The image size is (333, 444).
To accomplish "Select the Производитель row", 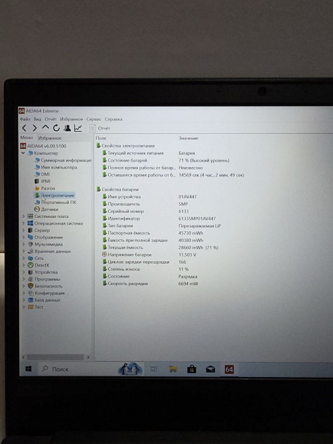I will [145, 204].
